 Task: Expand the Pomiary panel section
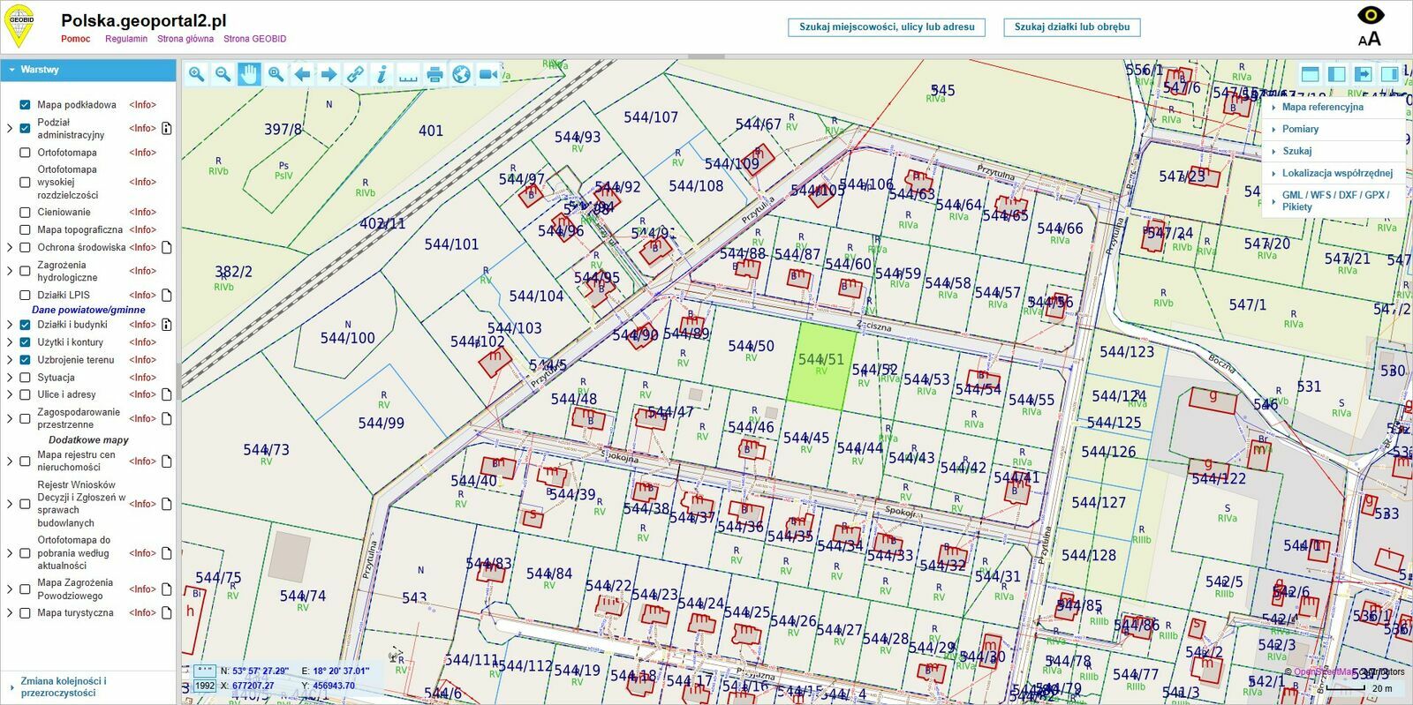coord(1300,129)
